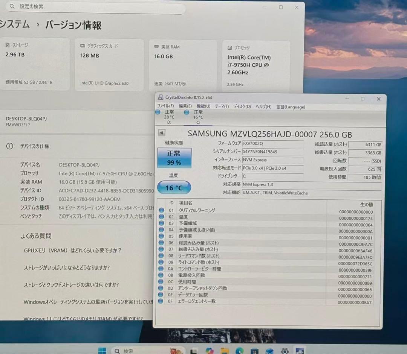Click the blue status dot beside クリティカルワーニング
The width and height of the screenshot is (407, 354).
[161, 210]
